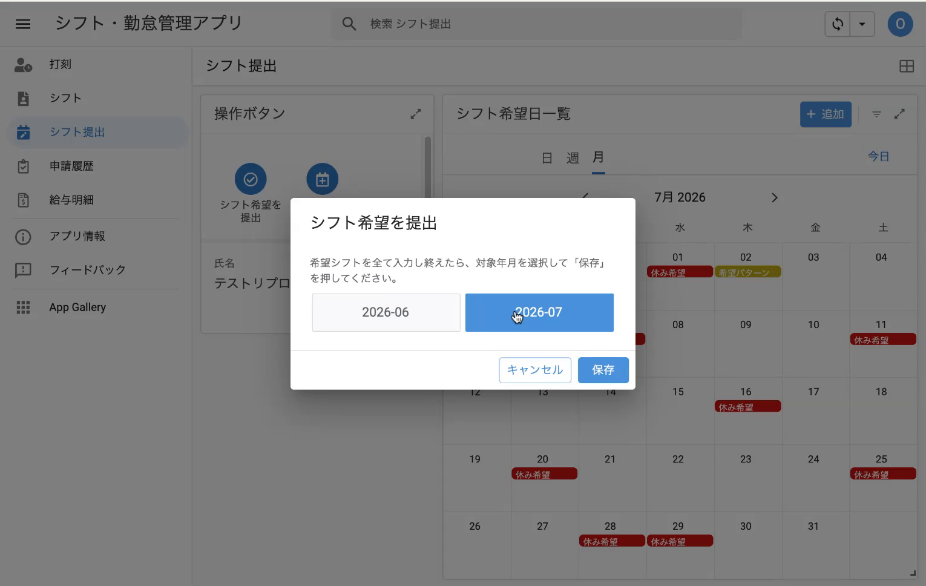The height and width of the screenshot is (586, 926).
Task: Switch calendar to 月 view
Action: pos(598,157)
